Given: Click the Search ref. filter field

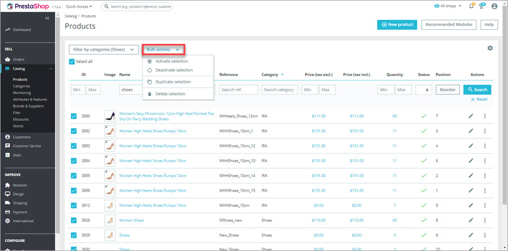Looking at the screenshot, I should (x=238, y=89).
